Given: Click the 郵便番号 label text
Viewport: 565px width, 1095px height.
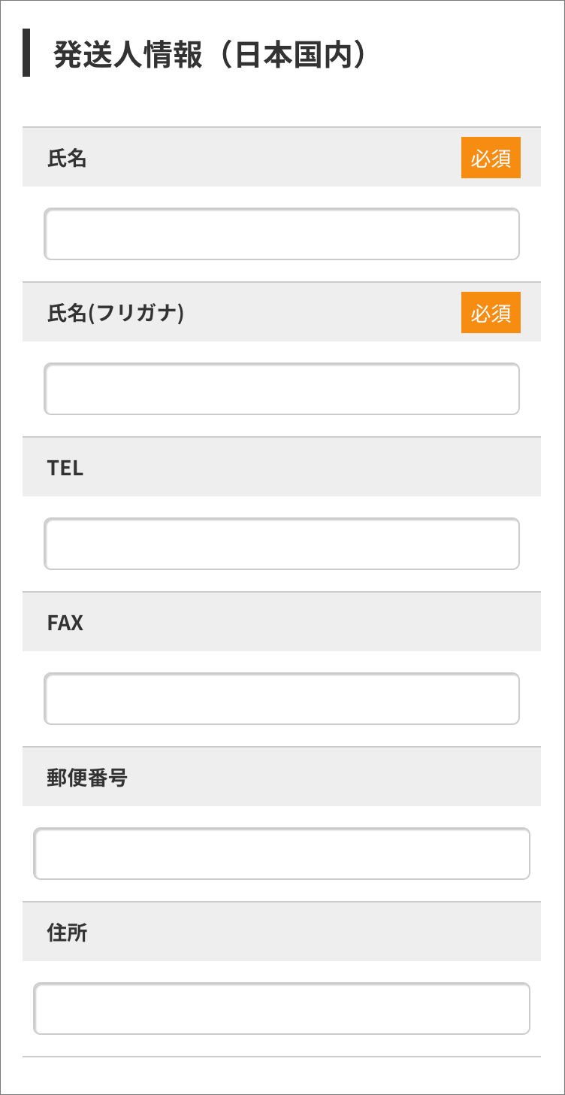Looking at the screenshot, I should pyautogui.click(x=87, y=778).
